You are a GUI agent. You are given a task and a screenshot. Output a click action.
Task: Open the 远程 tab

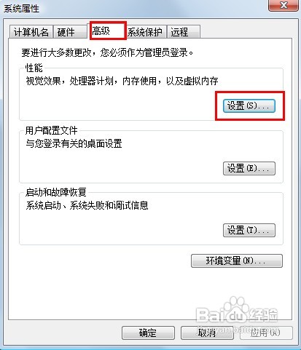coord(184,32)
